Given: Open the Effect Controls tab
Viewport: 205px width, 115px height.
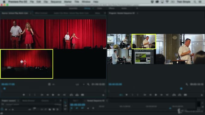Looking at the screenshot, I should [x=41, y=13].
